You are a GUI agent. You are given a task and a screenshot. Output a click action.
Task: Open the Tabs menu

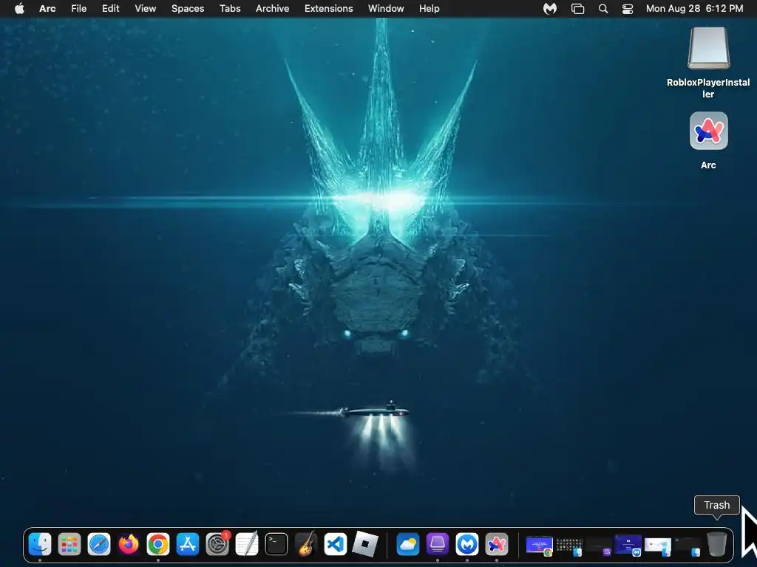click(231, 8)
